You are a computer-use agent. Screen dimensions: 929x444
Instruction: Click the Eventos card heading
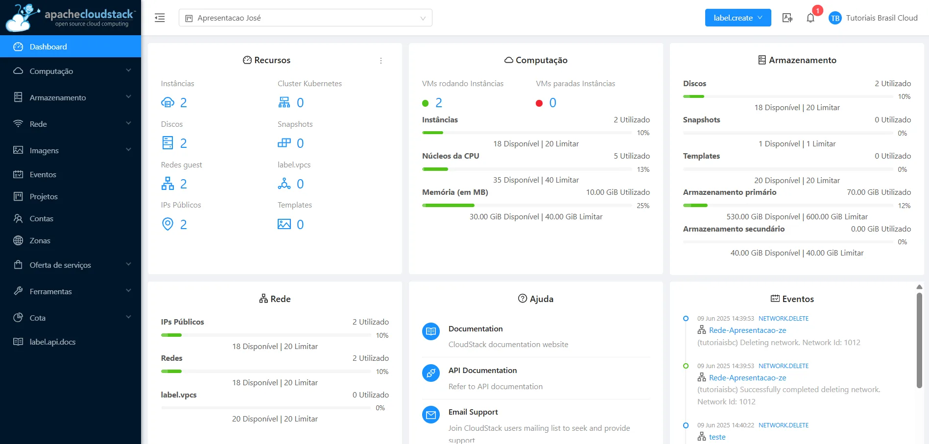(792, 299)
